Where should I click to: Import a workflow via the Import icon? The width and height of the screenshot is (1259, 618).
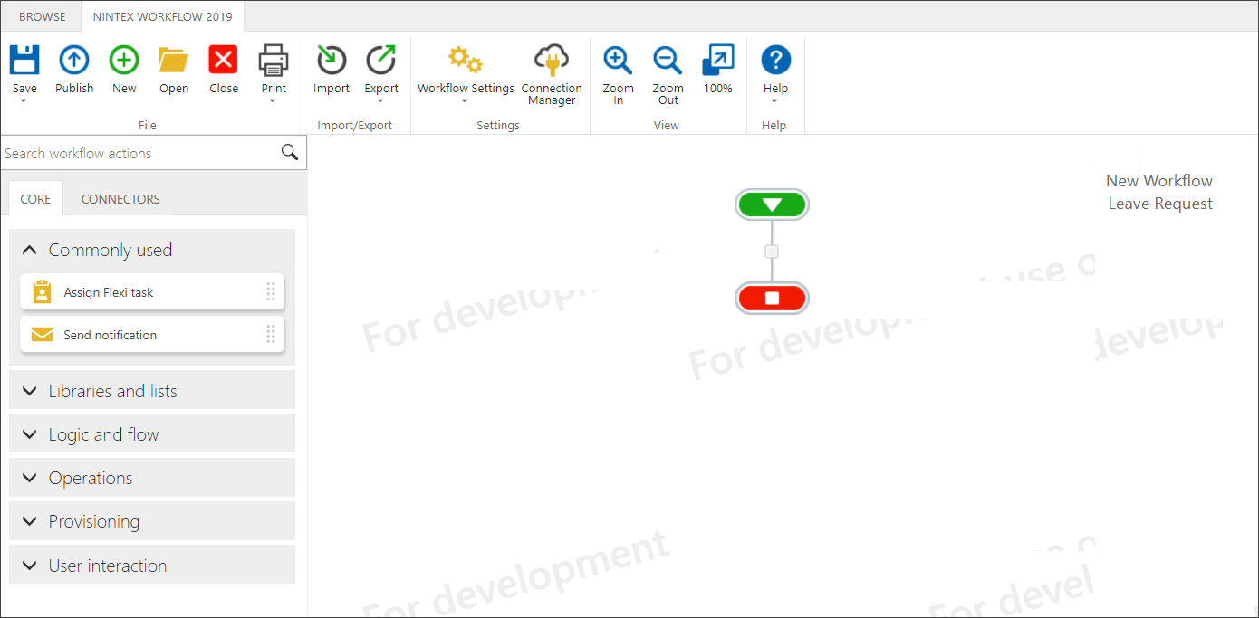(x=332, y=60)
